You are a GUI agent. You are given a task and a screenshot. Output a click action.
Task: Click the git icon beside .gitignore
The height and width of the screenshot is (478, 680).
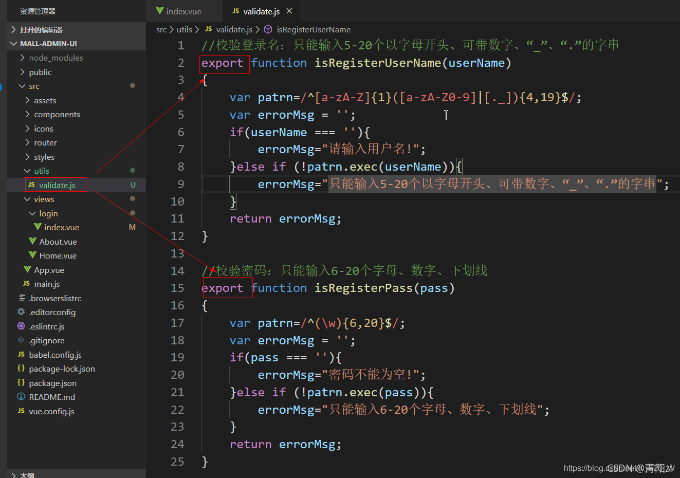pos(21,340)
